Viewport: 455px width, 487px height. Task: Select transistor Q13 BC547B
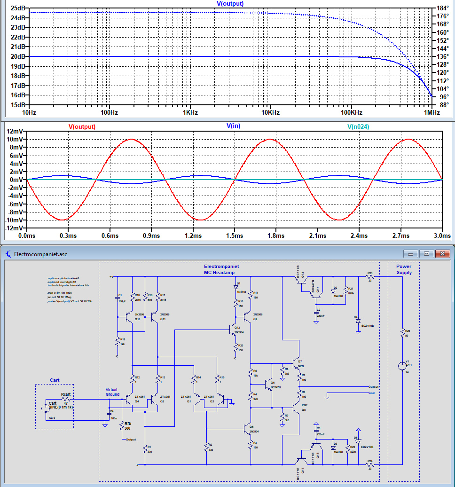coord(300,280)
